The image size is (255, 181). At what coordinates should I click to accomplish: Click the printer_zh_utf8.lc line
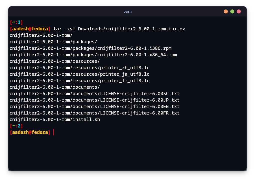80,68
